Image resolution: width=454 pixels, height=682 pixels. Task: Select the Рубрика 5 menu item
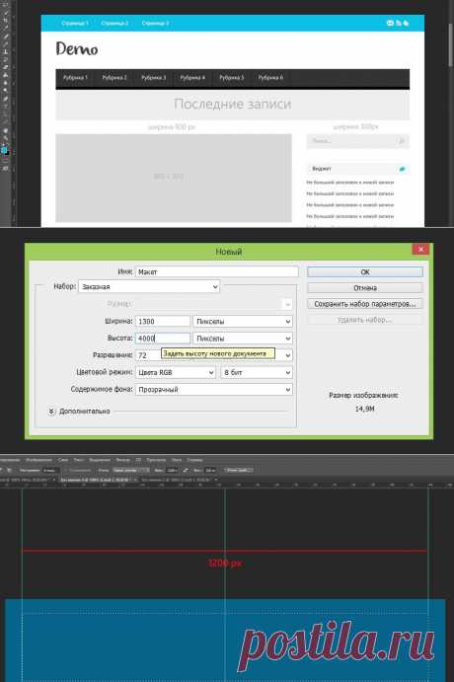coord(232,77)
